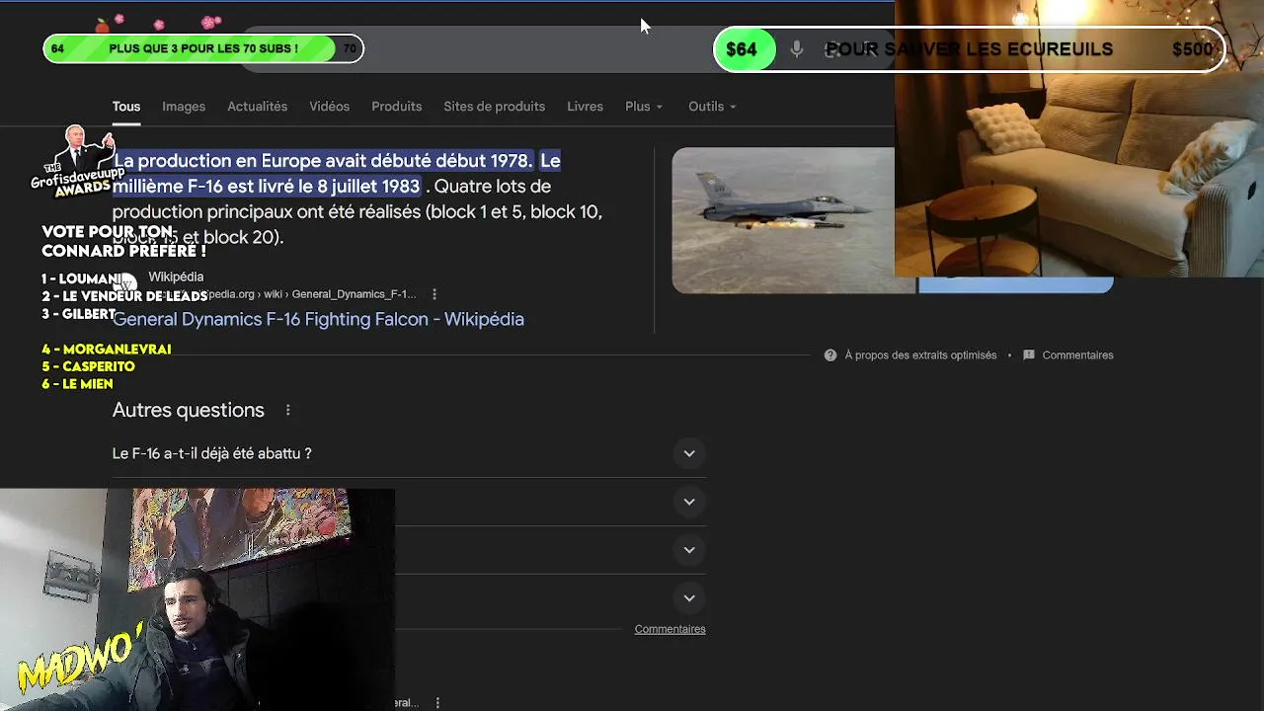Screen dimensions: 1264x711
Task: Click the Wikipédia source name
Action: (x=176, y=276)
